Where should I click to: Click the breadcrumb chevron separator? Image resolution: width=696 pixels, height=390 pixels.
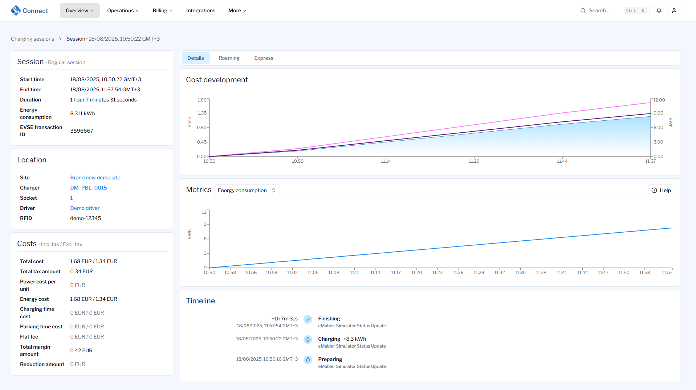pyautogui.click(x=60, y=39)
